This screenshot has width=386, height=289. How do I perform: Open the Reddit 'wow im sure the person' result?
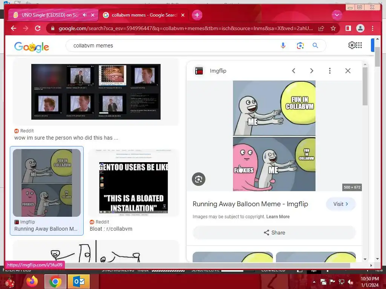click(66, 138)
